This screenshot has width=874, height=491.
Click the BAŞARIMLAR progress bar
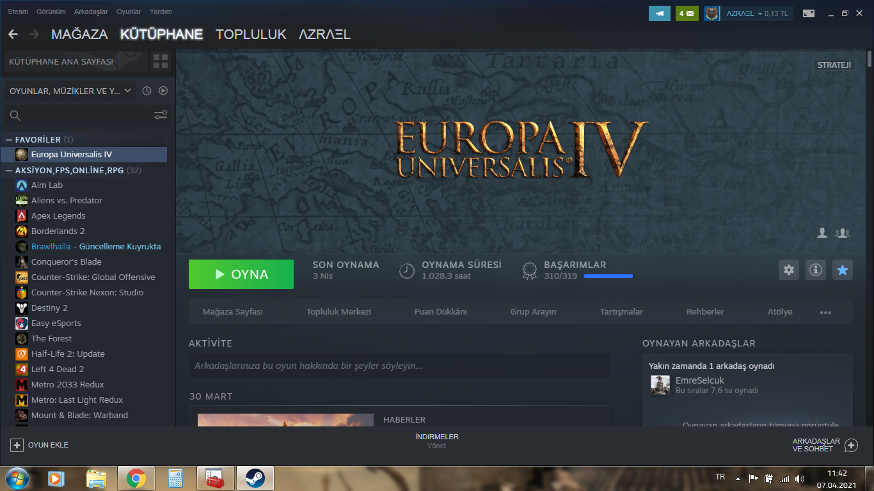608,276
